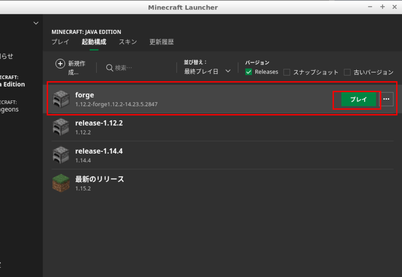Open the forge profile three-dot menu
Screen dimensions: 402x277
(386, 99)
